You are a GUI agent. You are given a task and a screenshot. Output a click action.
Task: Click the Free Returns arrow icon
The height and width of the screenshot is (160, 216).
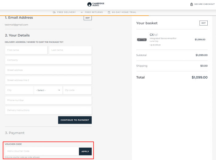[x=82, y=12]
